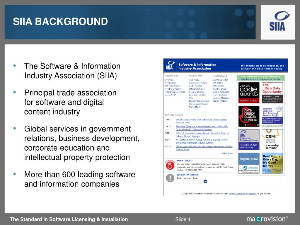The height and width of the screenshot is (225, 300).
Task: Open the Events Calendar link
Action: click(220, 80)
